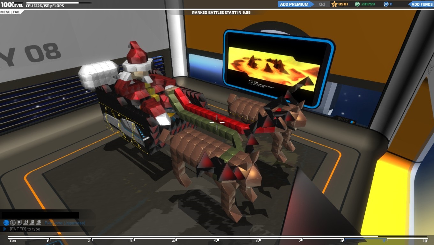This screenshot has height=245, width=434.
Task: Select chat channel user 1 icon
Action: click(26, 222)
